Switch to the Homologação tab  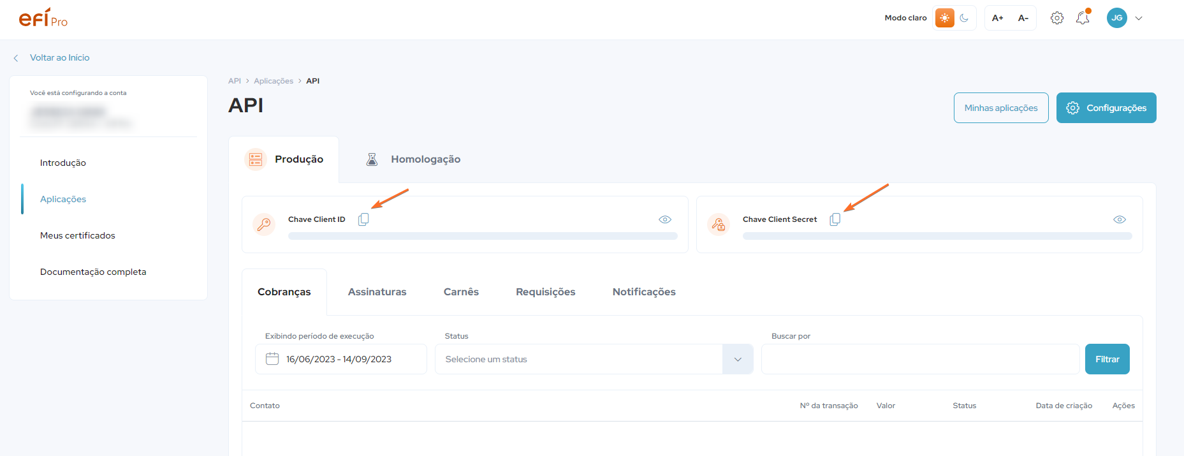413,159
